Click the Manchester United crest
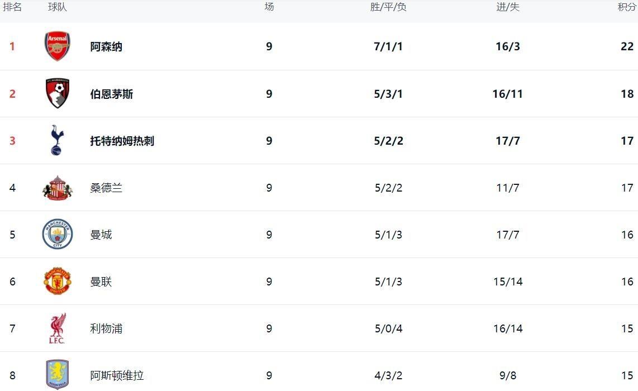The image size is (638, 391). (x=58, y=281)
